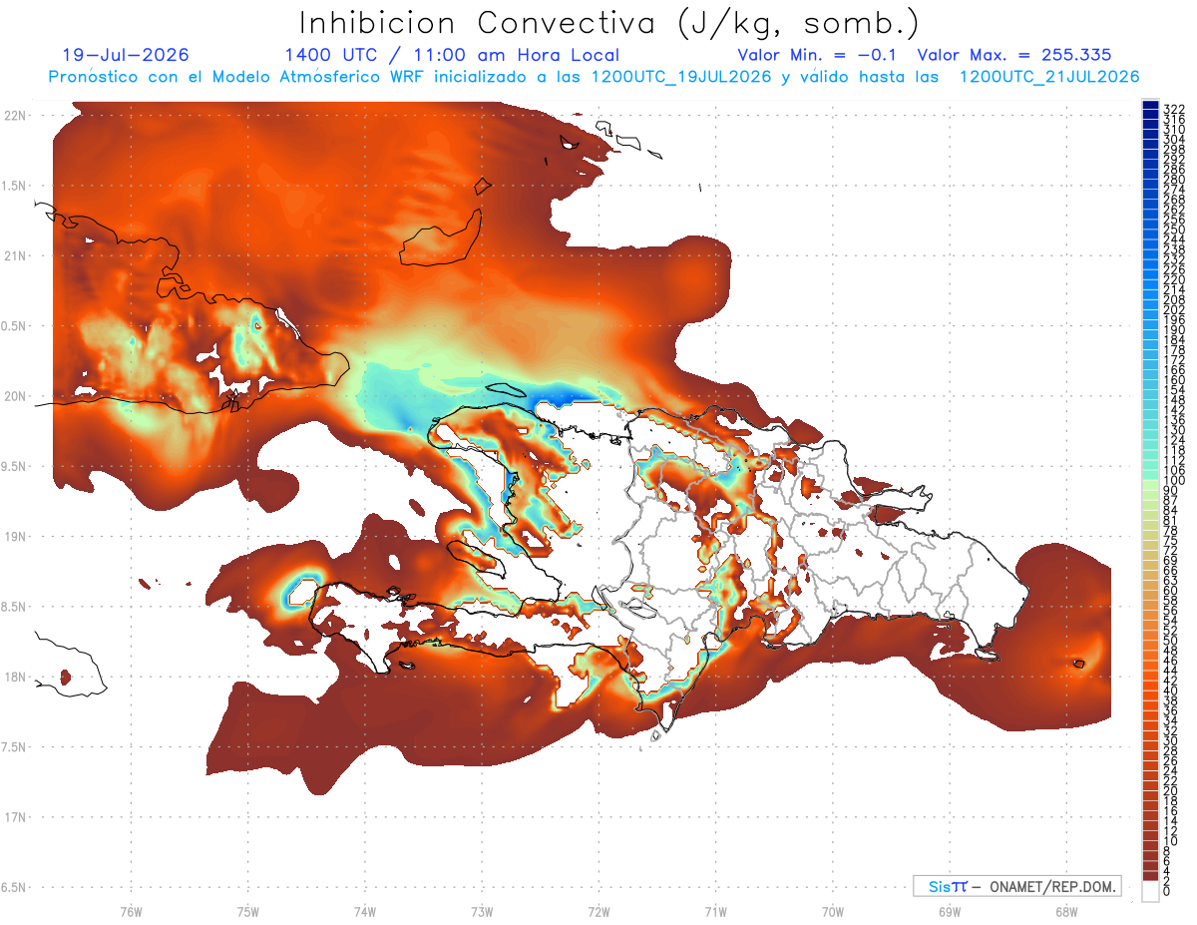Click the WRF forecast description line "Pronóstico con el Modelo"

coord(594,77)
